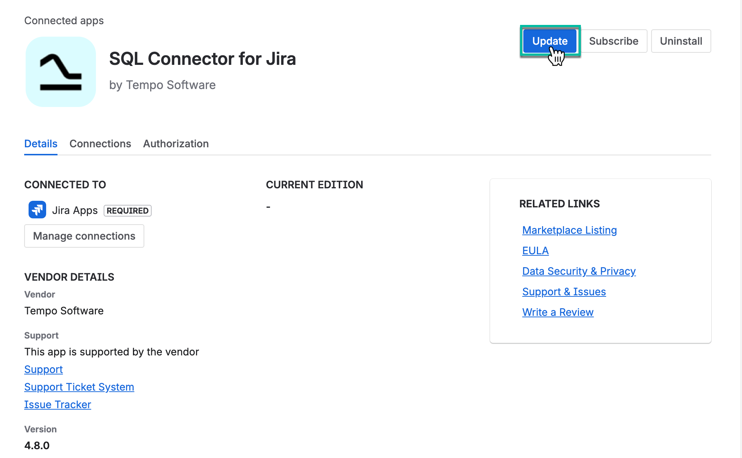The width and height of the screenshot is (742, 458).
Task: Open Support & Issues link
Action: click(x=564, y=292)
